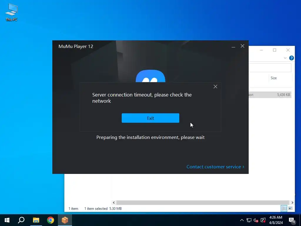This screenshot has height=226, width=301.
Task: Open the clock showing 4:26 AM
Action: point(276,220)
